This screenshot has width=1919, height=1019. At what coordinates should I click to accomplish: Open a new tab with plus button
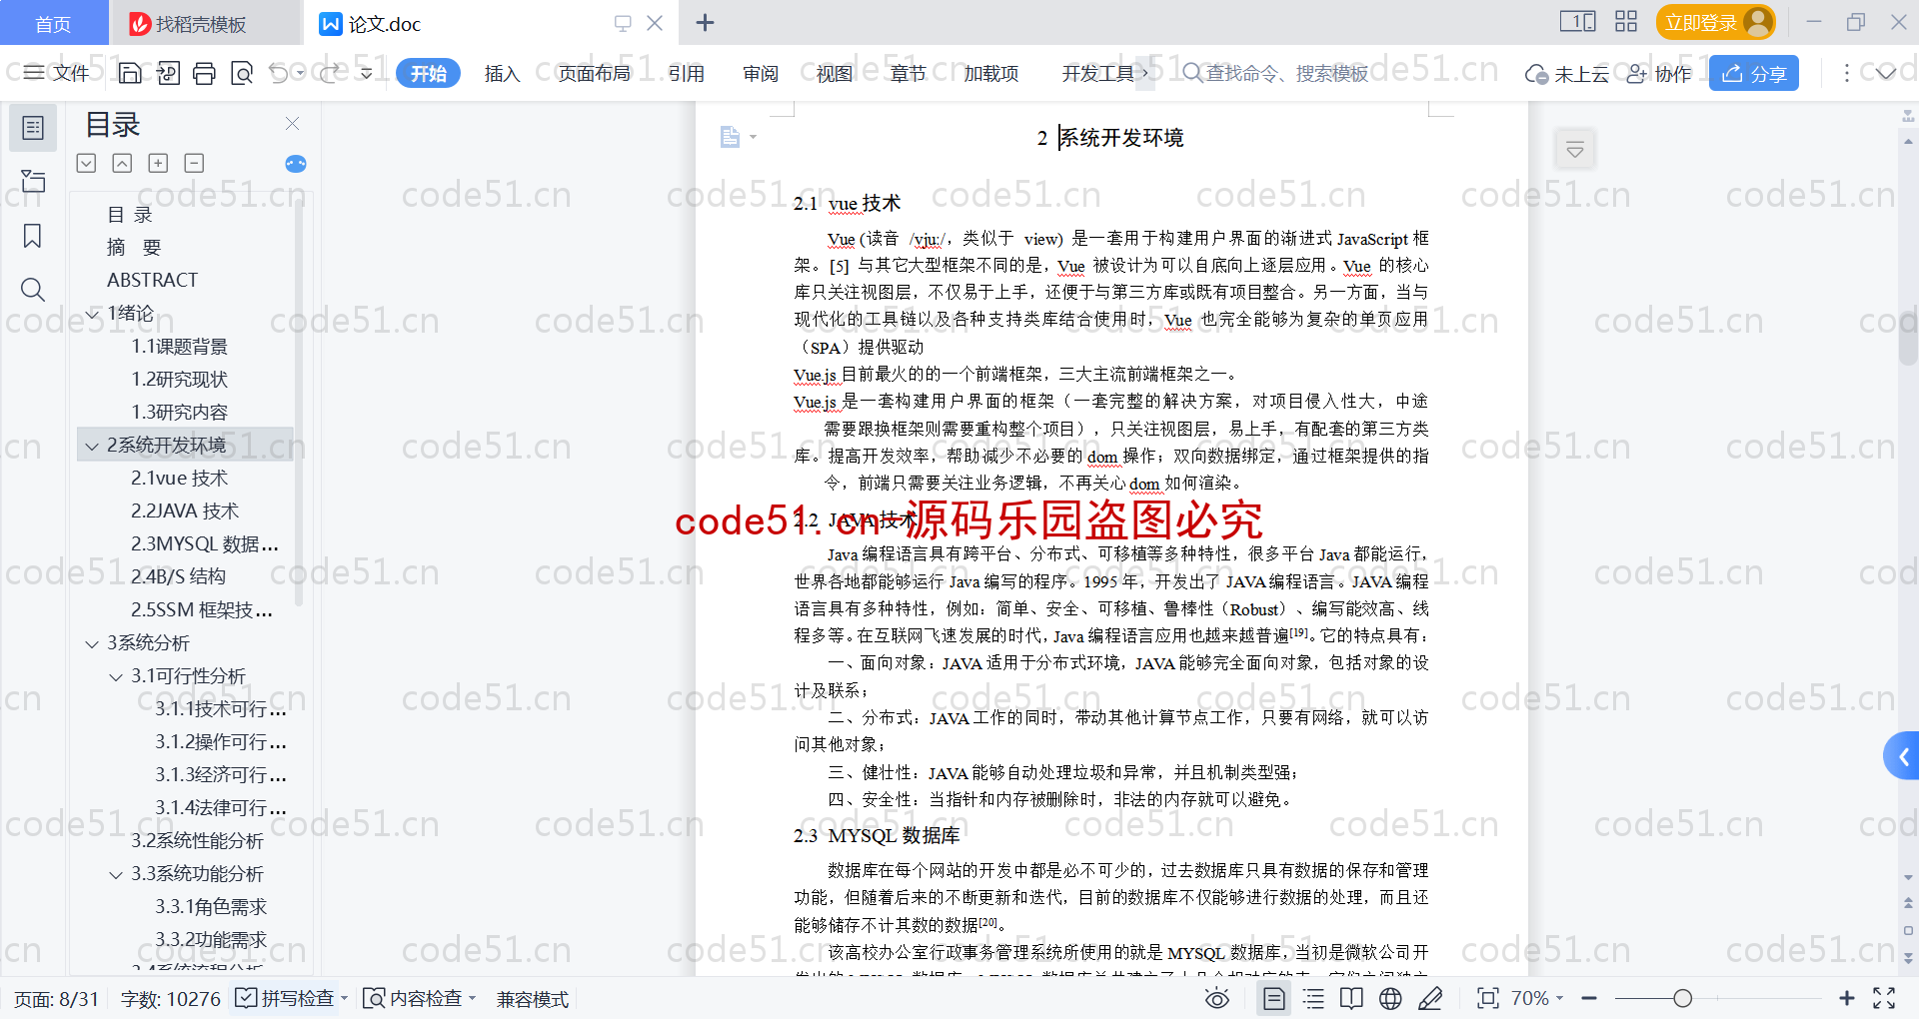tap(705, 22)
